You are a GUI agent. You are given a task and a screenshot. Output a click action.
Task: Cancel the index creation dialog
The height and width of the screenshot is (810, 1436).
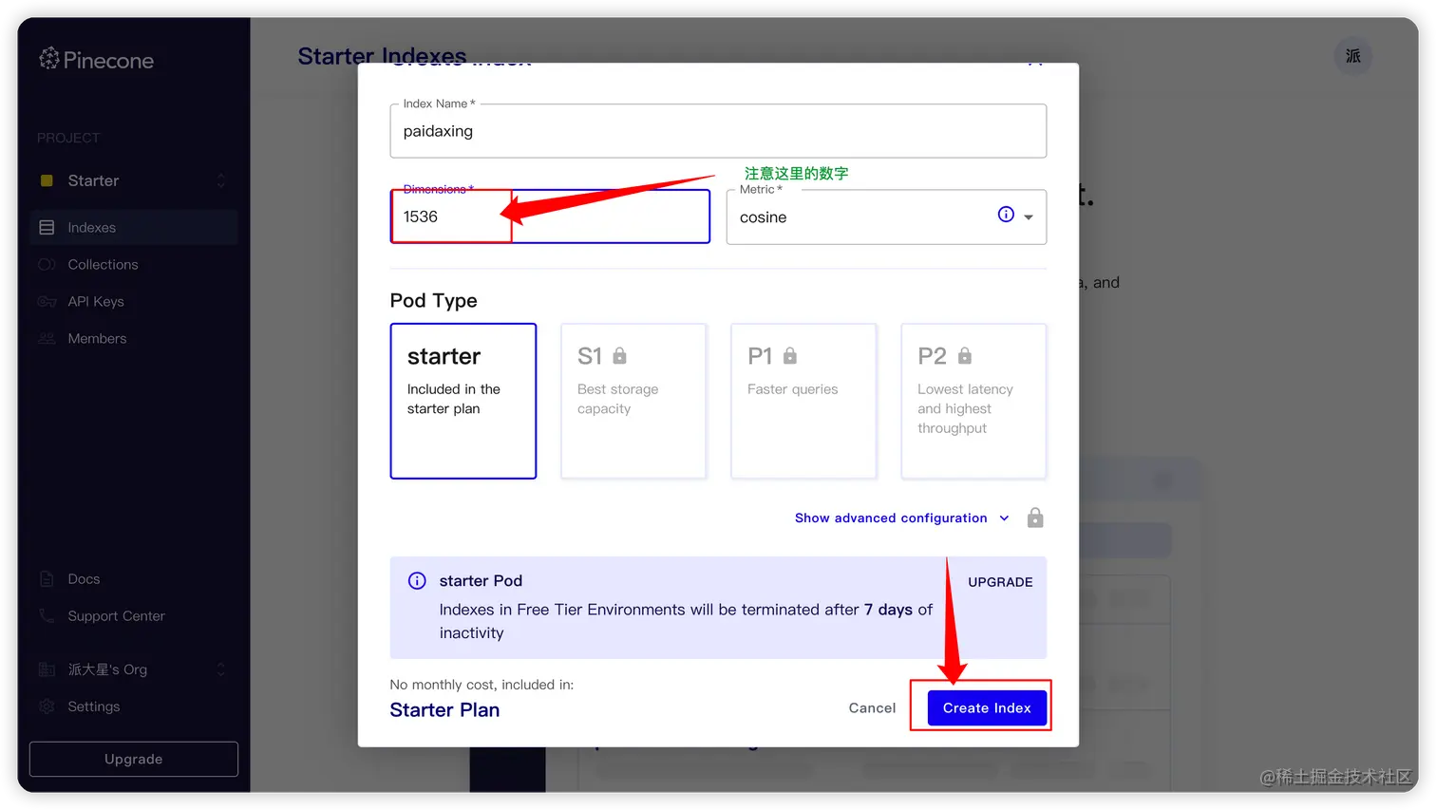872,708
